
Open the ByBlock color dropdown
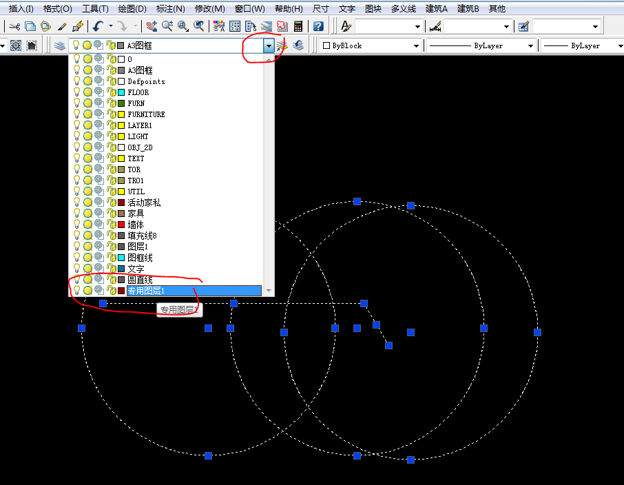point(416,45)
